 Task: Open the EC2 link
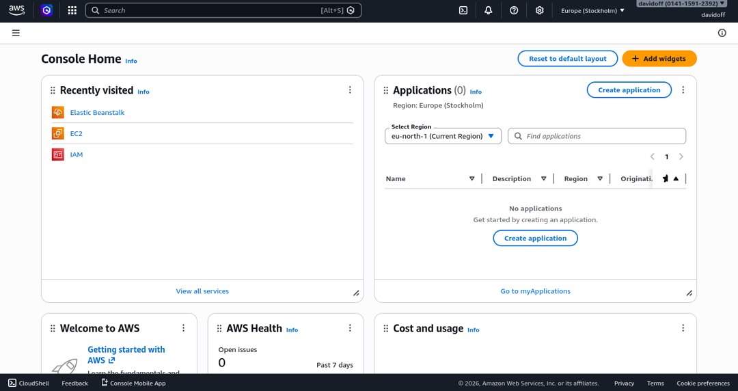[77, 133]
